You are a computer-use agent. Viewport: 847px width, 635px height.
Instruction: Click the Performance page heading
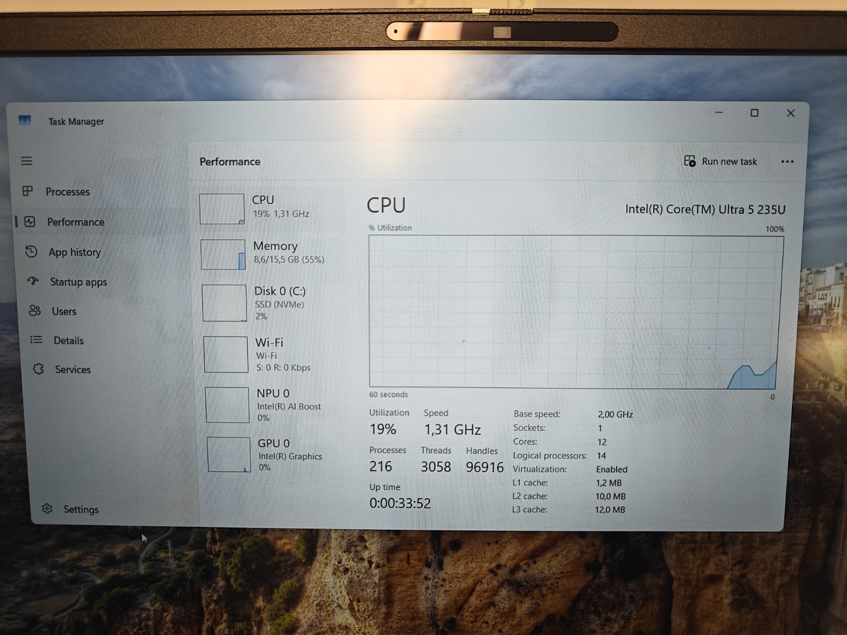230,161
